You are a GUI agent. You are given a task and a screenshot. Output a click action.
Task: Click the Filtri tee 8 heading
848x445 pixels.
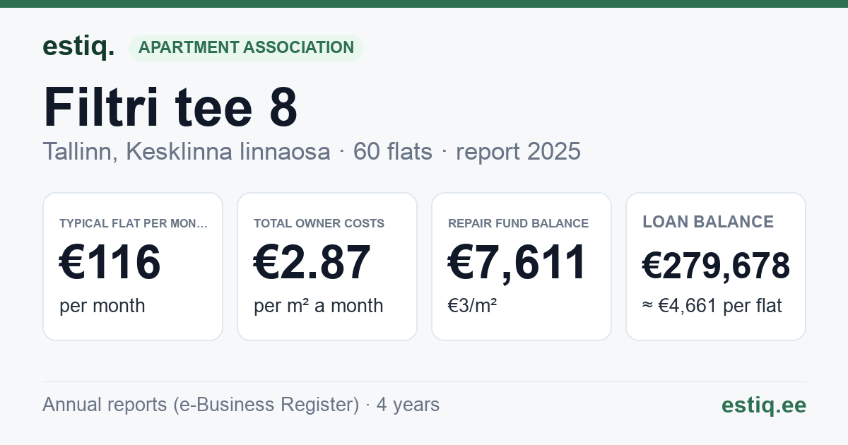tap(170, 107)
